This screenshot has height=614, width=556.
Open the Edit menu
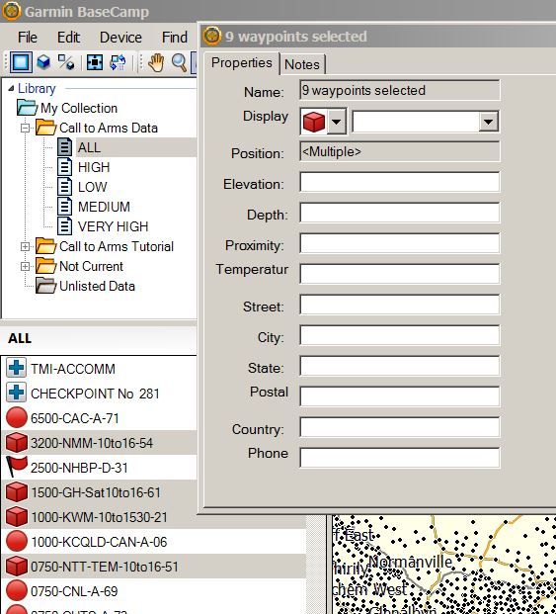tap(68, 38)
